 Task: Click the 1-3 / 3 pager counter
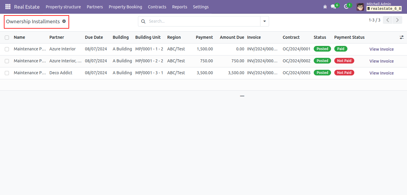click(x=375, y=20)
